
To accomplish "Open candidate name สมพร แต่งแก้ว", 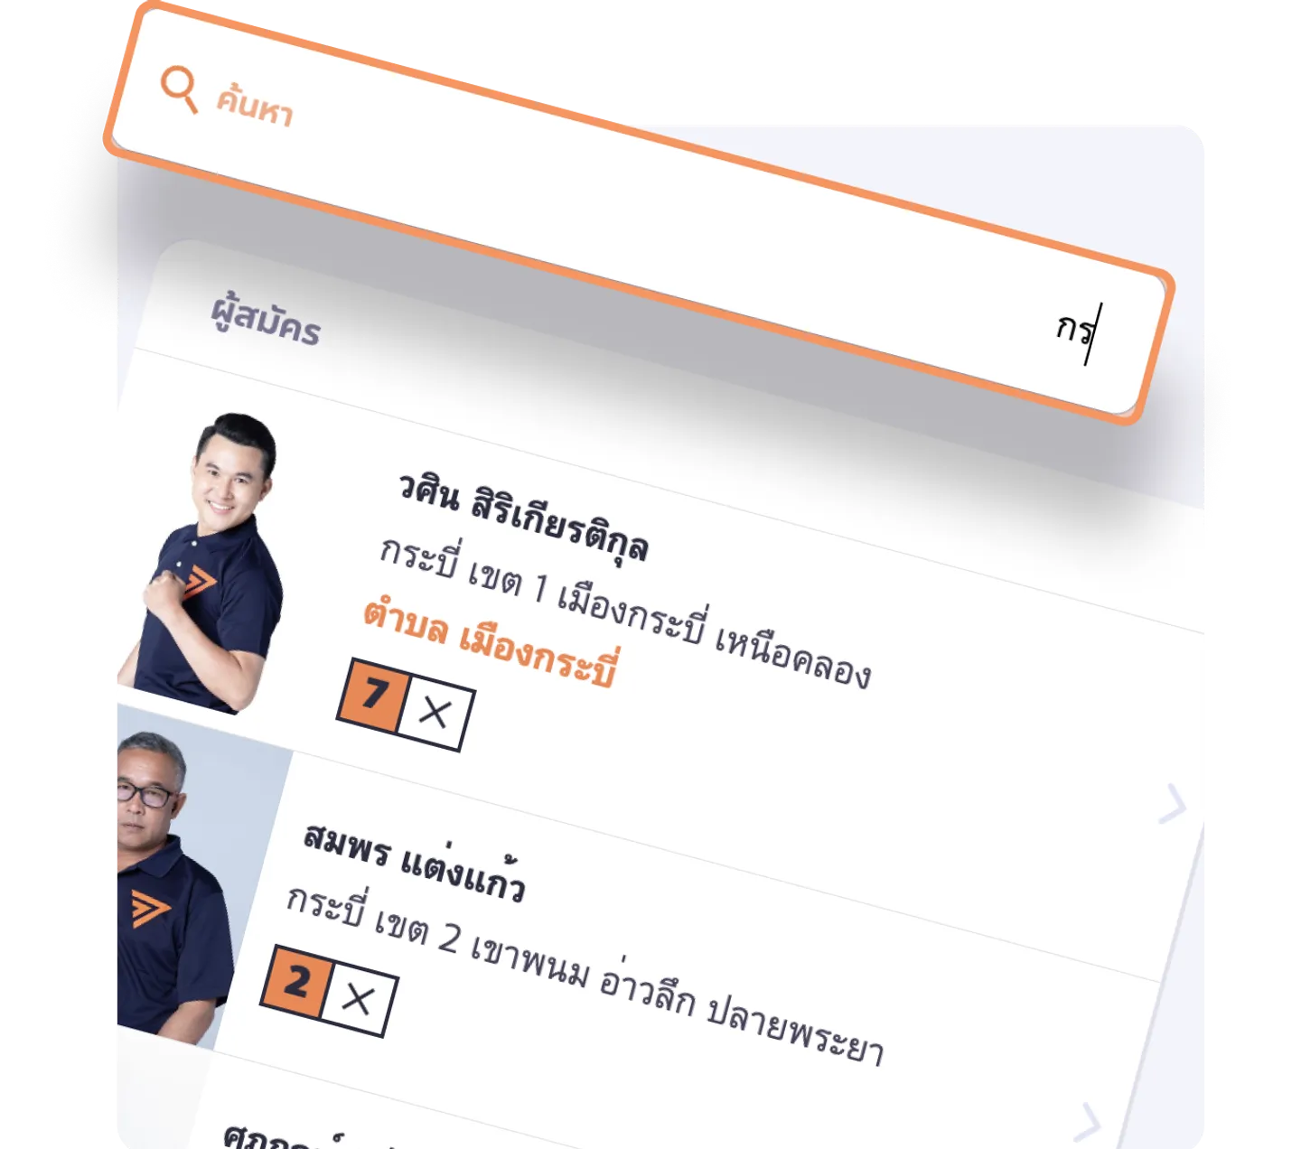I will pos(414,862).
